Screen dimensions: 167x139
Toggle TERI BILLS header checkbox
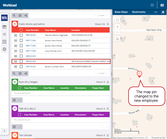19,115
